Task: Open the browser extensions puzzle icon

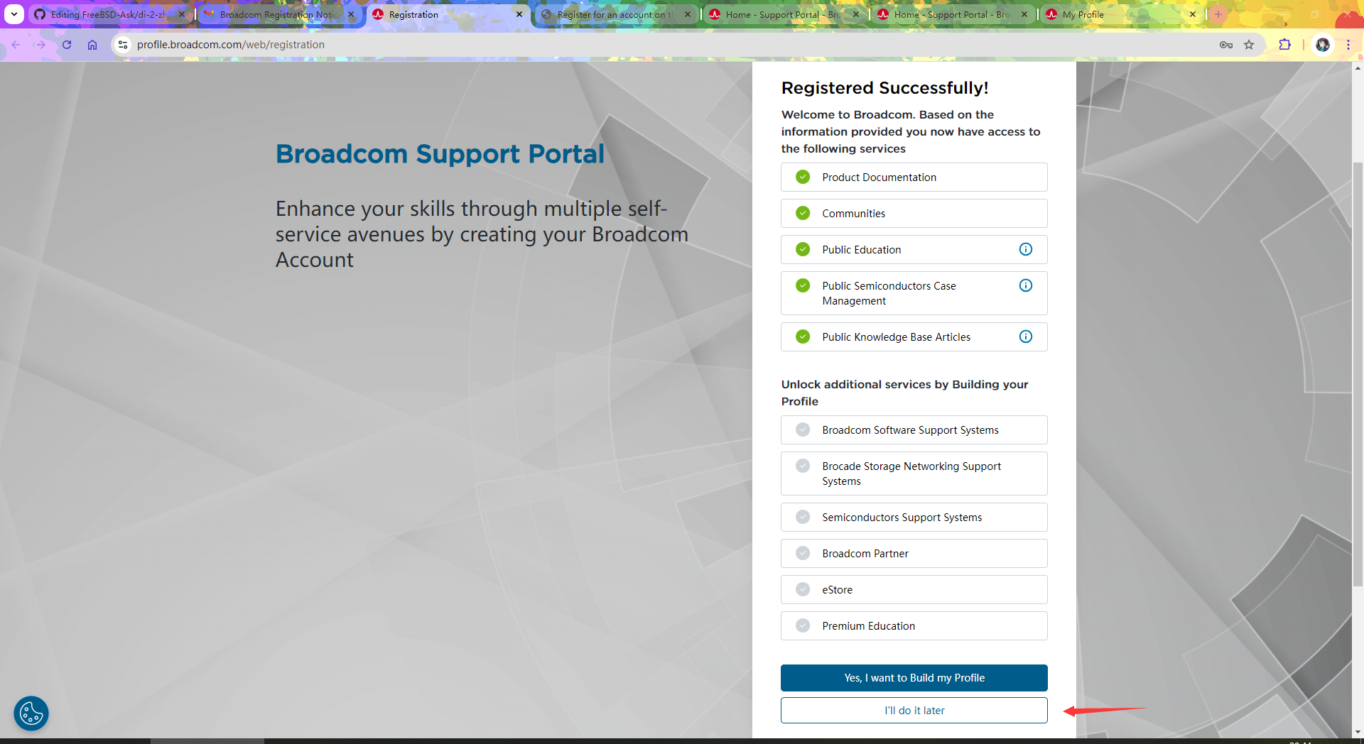Action: point(1284,45)
